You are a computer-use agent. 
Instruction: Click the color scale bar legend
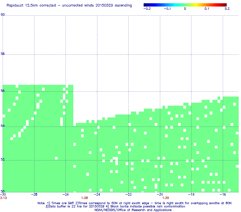click(x=185, y=5)
